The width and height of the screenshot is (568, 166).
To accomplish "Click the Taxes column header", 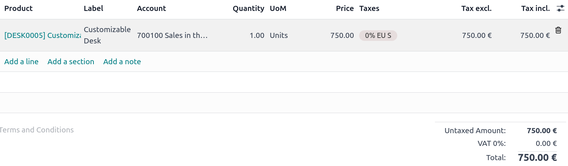I will pos(369,8).
